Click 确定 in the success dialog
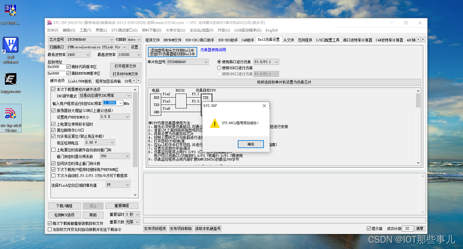The image size is (463, 249). 251,144
